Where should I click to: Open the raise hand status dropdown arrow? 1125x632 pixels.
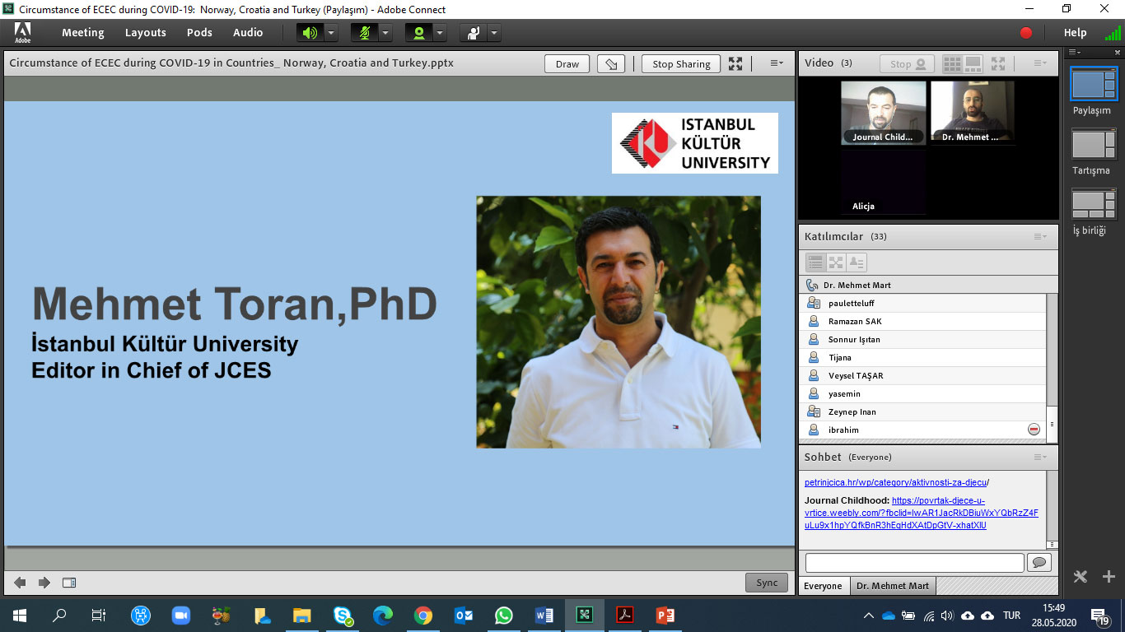(494, 33)
